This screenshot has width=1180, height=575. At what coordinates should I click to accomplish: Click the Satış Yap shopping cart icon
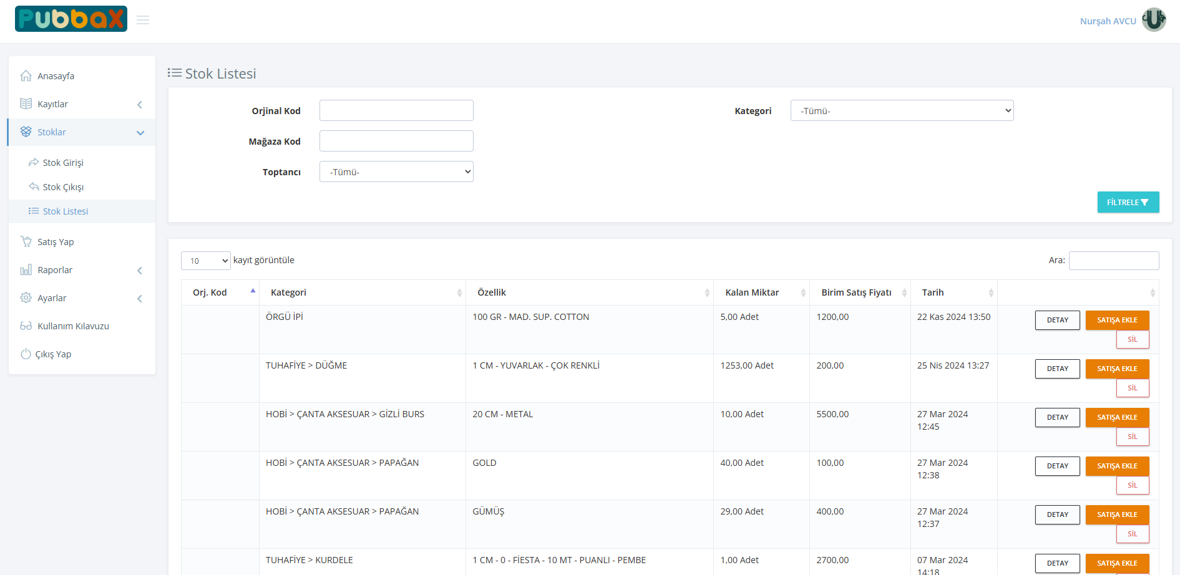click(26, 241)
